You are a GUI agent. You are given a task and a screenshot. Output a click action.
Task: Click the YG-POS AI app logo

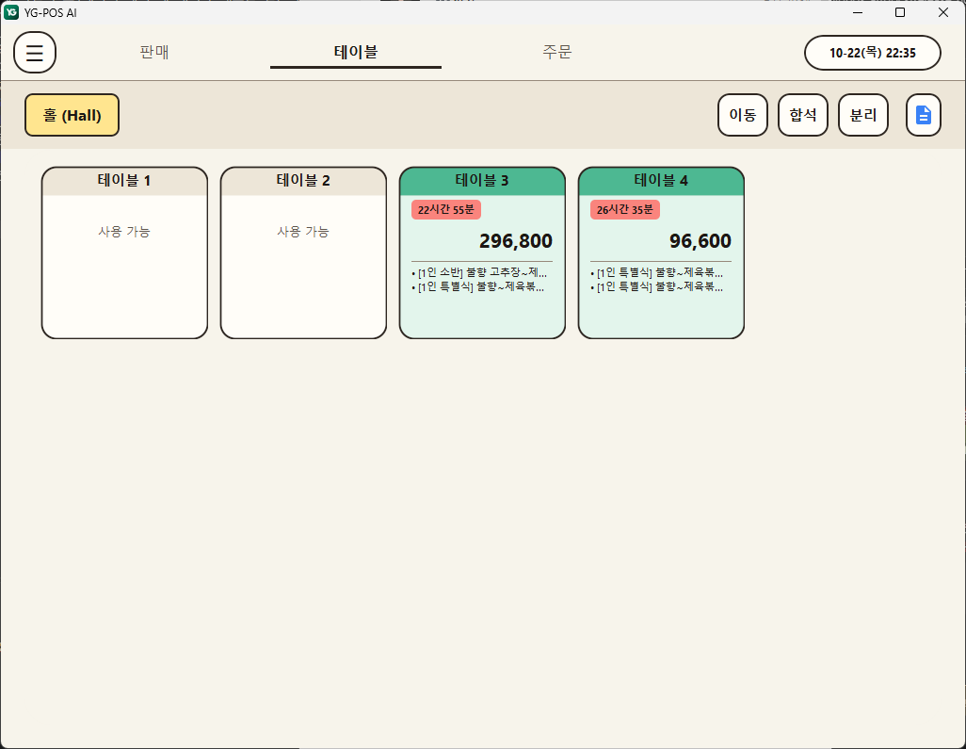point(11,11)
